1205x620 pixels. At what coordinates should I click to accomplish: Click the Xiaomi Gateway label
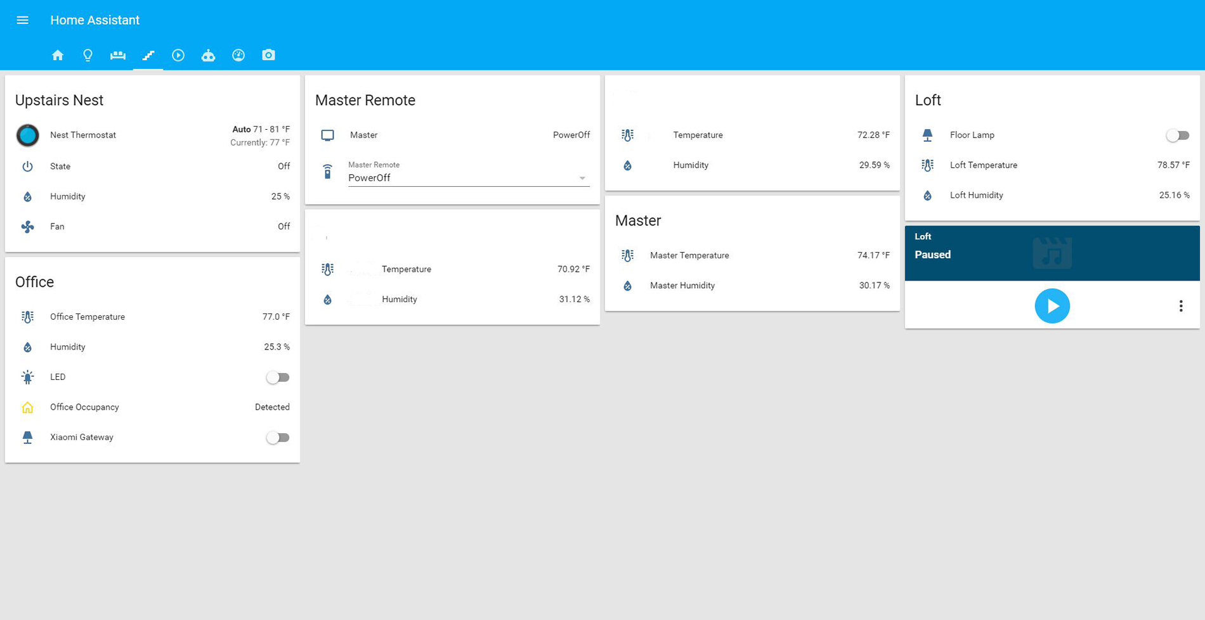point(82,437)
